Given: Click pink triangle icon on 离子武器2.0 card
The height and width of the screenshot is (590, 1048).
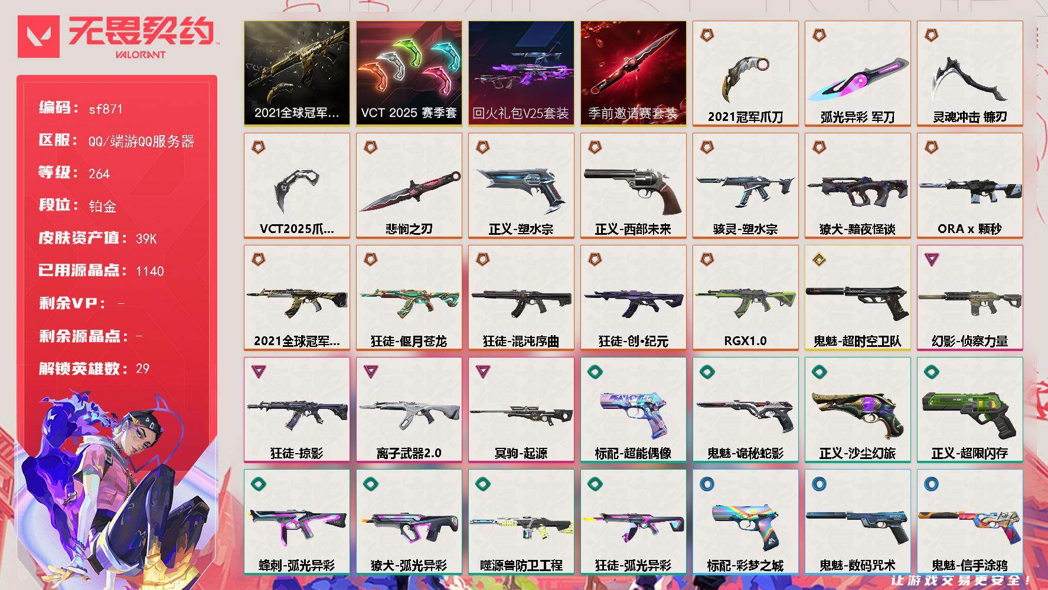Looking at the screenshot, I should click(370, 372).
